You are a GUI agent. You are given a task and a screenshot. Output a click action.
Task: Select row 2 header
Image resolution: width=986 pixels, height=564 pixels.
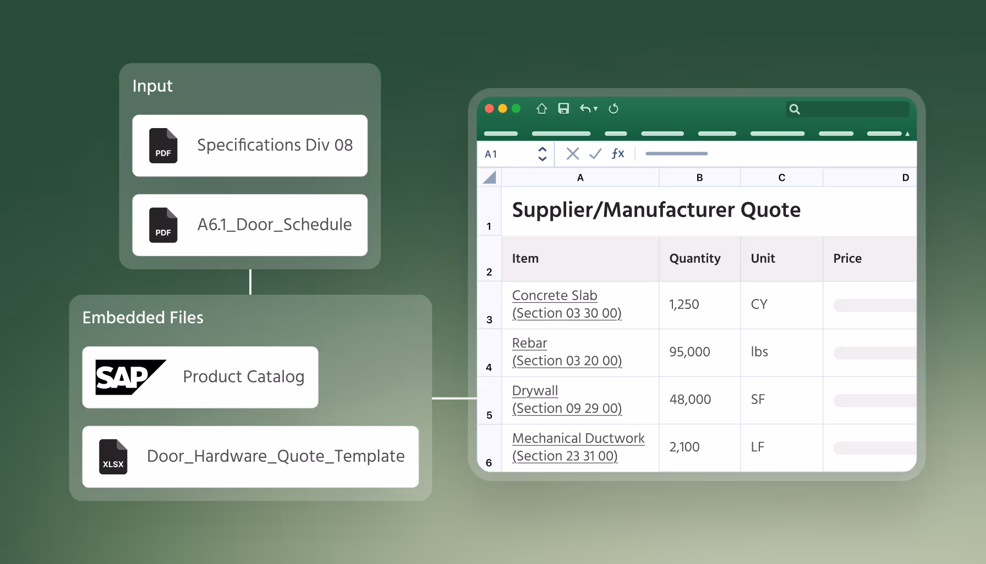489,259
